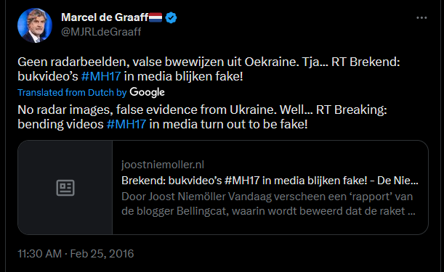444x272 pixels.
Task: Click card description starting "Door Joost Niemöller"
Action: [268, 204]
